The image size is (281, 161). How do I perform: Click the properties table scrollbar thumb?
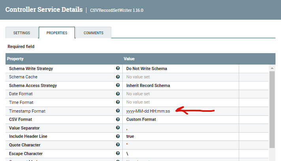click(x=272, y=109)
